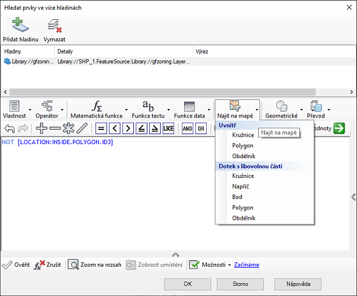Open the Funkce textu dropdown arrow
Viewport: 357px width, 296px height.
tap(169, 110)
